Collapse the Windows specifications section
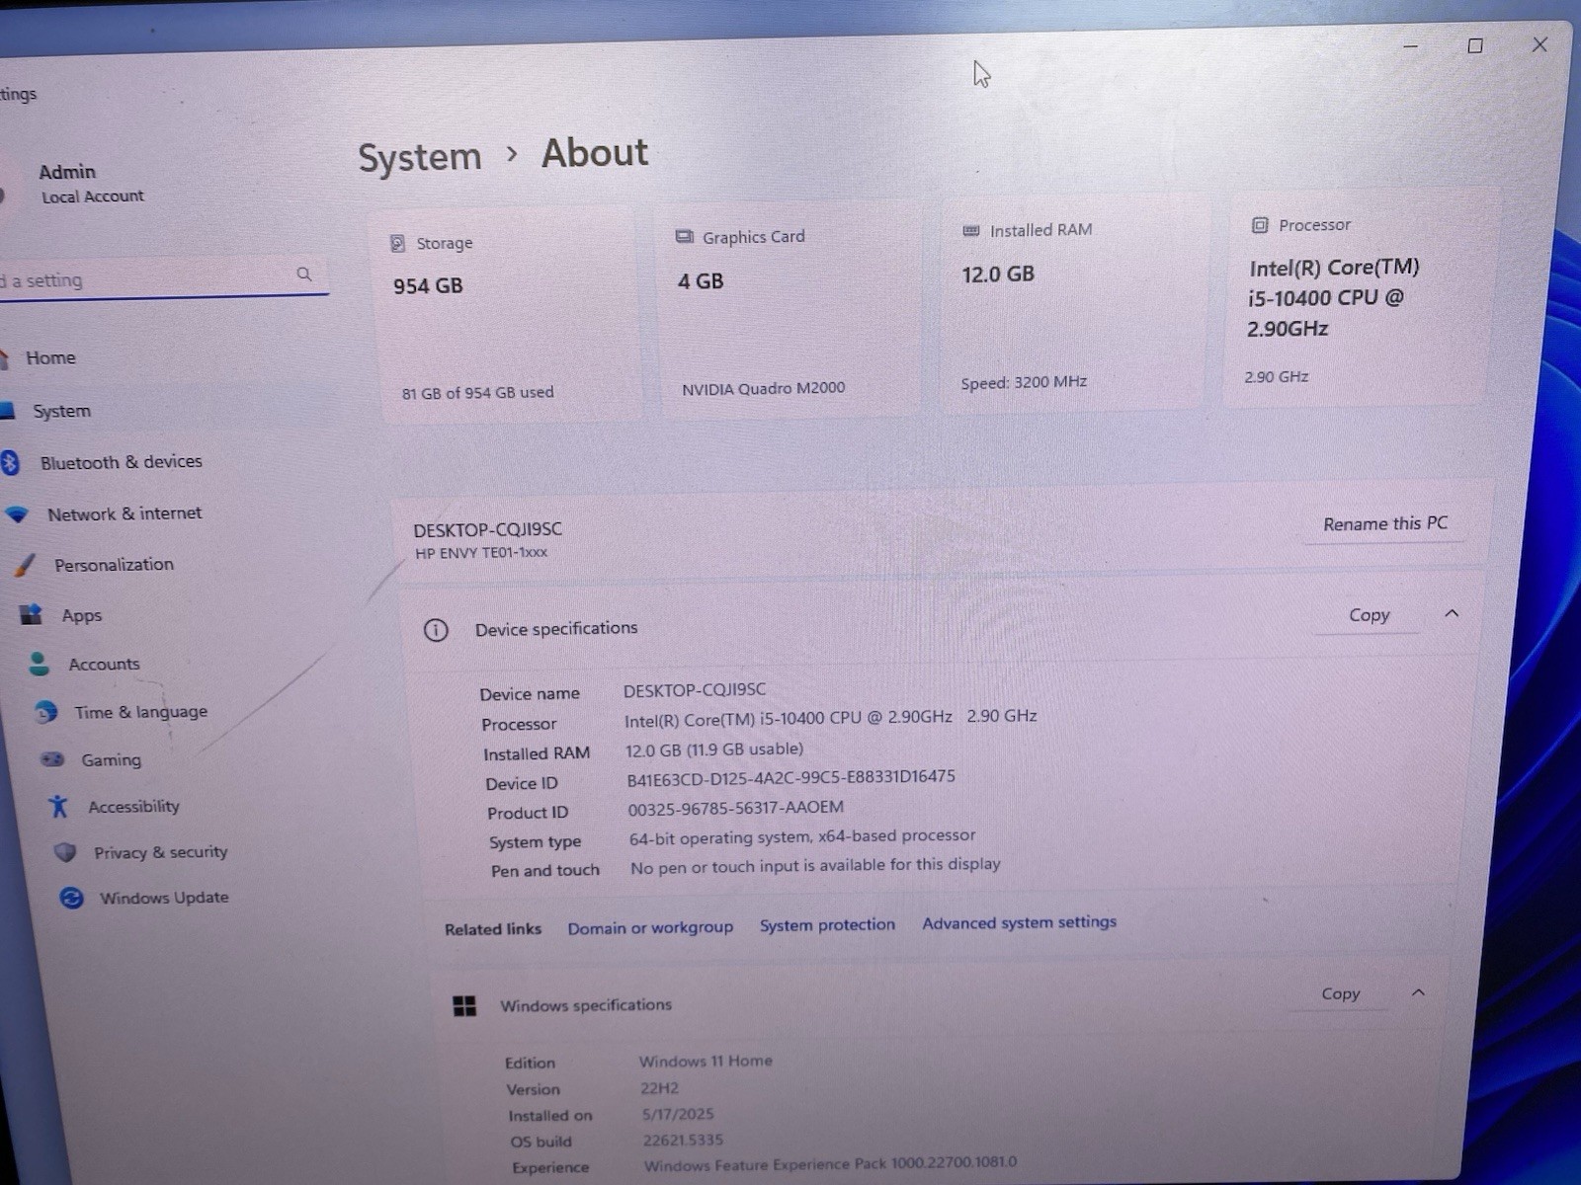The width and height of the screenshot is (1581, 1185). coord(1418,992)
